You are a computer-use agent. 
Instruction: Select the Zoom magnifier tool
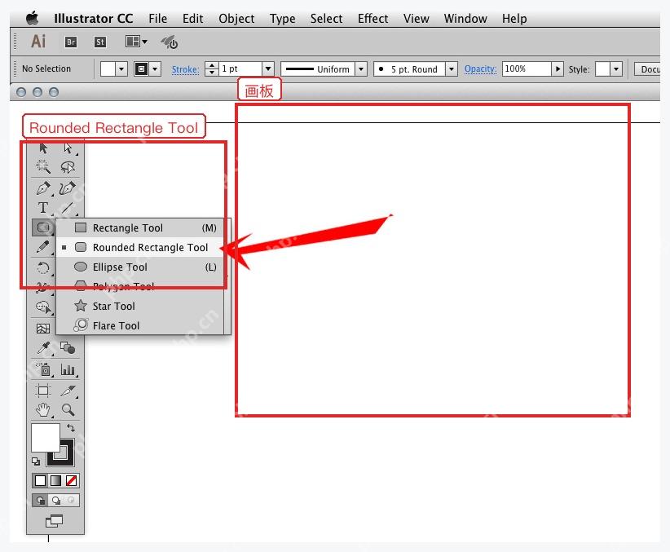click(x=68, y=409)
